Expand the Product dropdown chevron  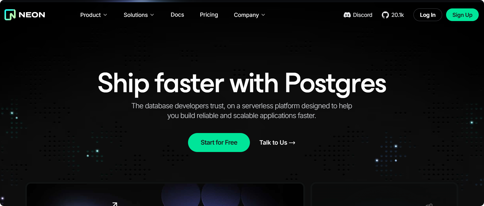point(105,15)
